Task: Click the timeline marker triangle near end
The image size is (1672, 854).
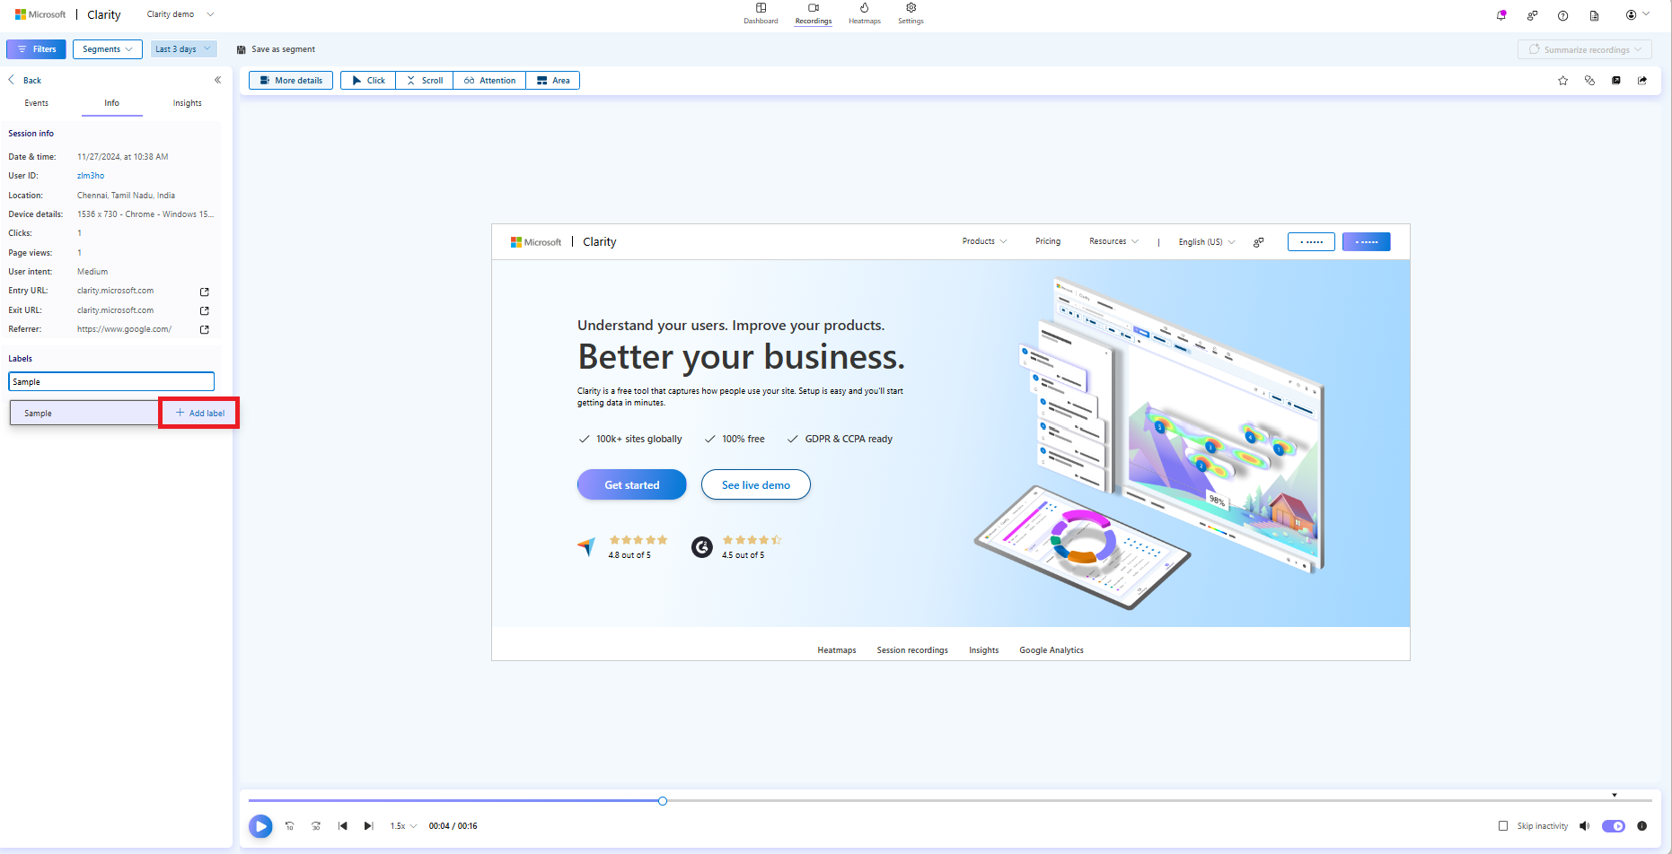Action: [1615, 795]
